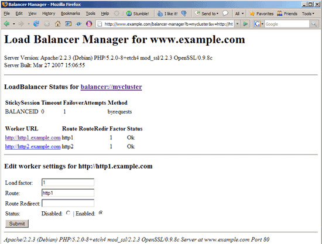Screen dimensions: 322x244
Task: Click the greyed Stop loading icon
Action: 47,24
